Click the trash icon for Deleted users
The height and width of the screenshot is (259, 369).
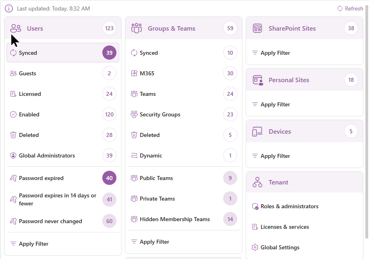[x=13, y=135]
